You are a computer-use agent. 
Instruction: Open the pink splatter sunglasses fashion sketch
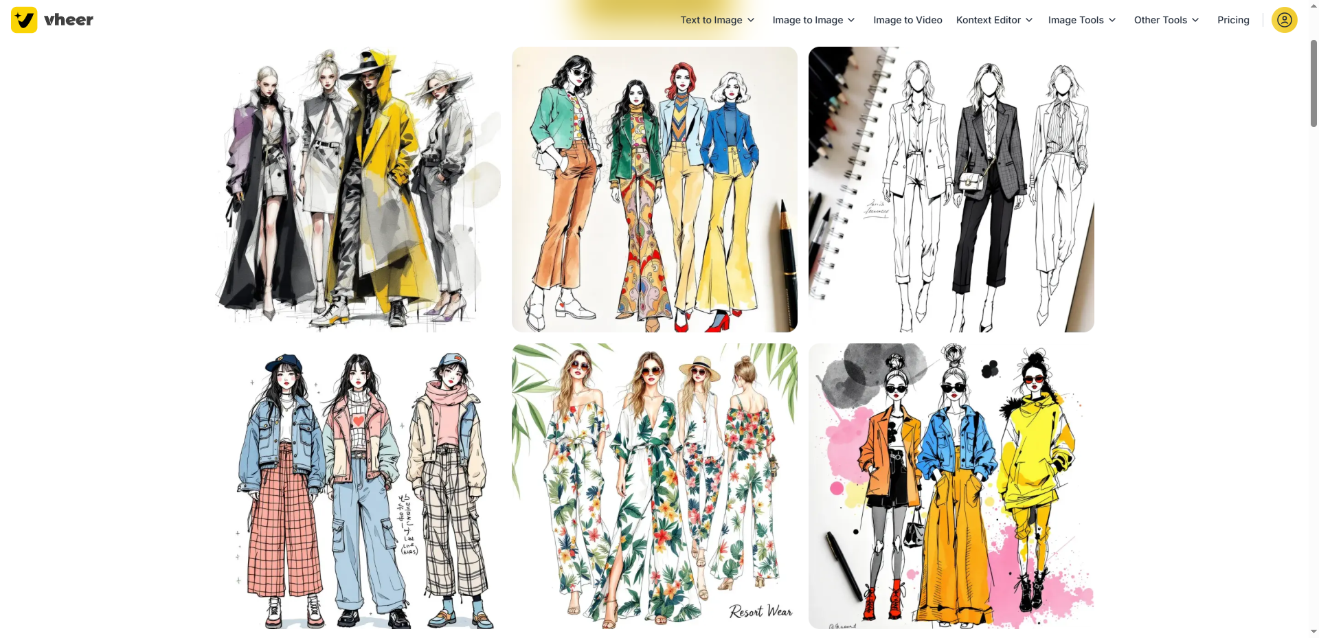coord(951,486)
